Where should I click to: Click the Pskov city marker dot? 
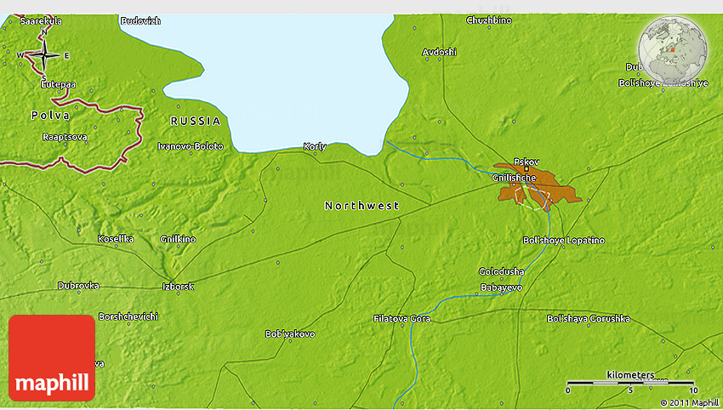pyautogui.click(x=527, y=170)
